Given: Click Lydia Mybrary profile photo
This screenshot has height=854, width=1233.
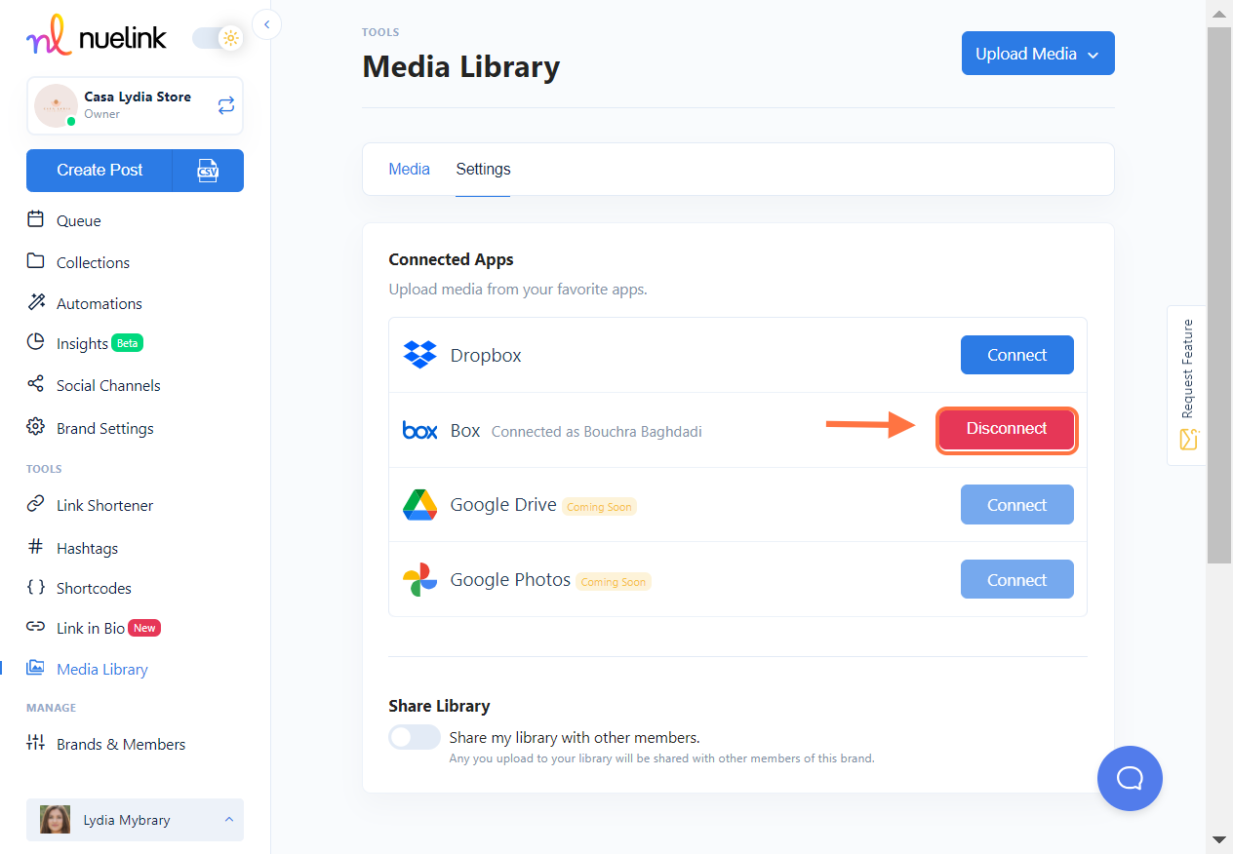Looking at the screenshot, I should (x=55, y=820).
